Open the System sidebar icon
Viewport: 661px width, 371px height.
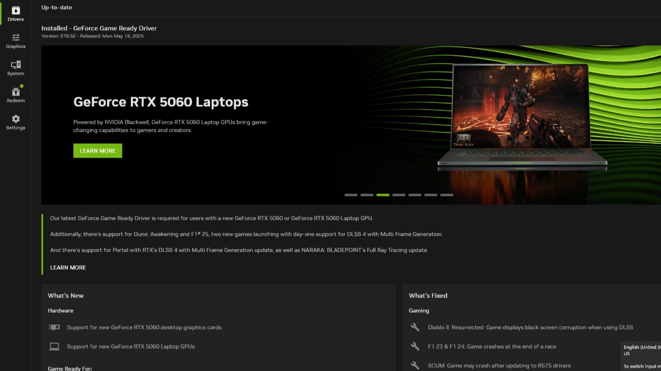pyautogui.click(x=15, y=65)
